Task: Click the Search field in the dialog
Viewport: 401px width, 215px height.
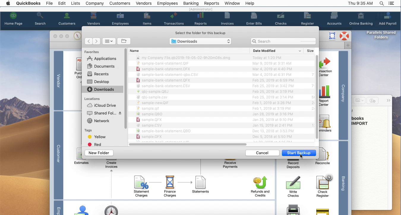Action: (x=283, y=41)
